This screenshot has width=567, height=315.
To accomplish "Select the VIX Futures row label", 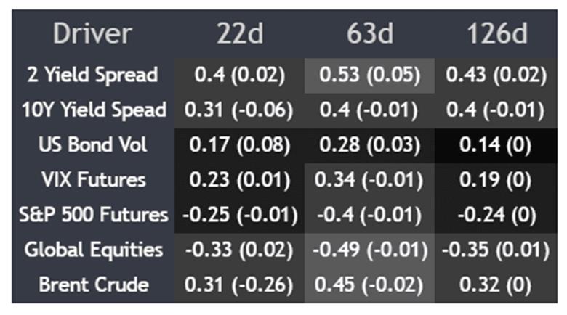I will pos(94,180).
